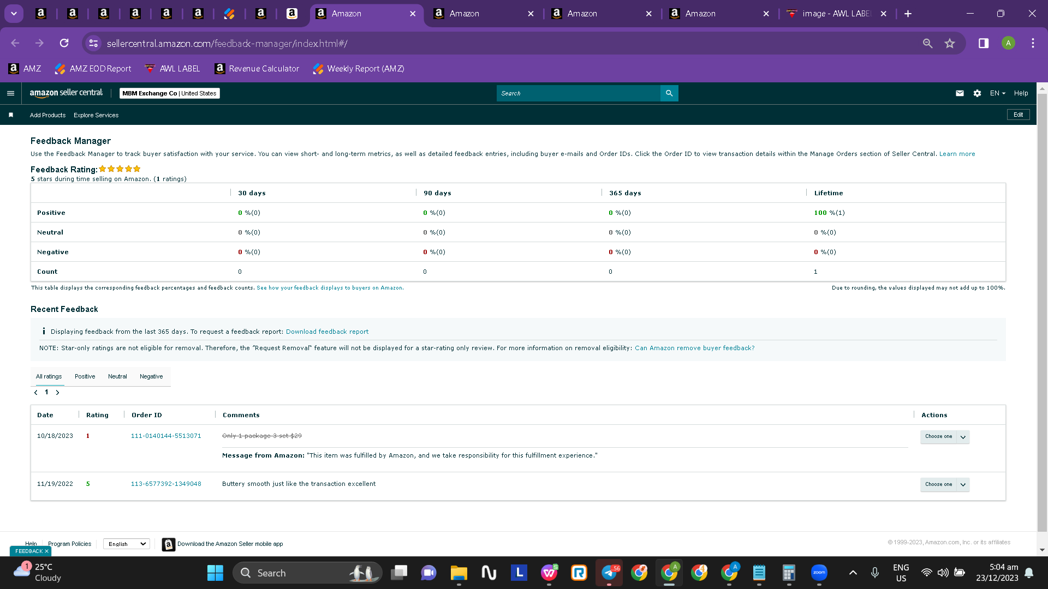Screen dimensions: 1048x589
Task: Open the Windows notification bell
Action: click(x=1029, y=573)
